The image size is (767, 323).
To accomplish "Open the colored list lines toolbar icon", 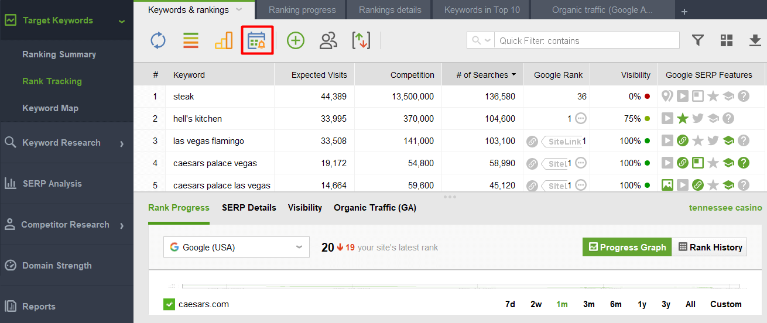I will click(x=191, y=40).
